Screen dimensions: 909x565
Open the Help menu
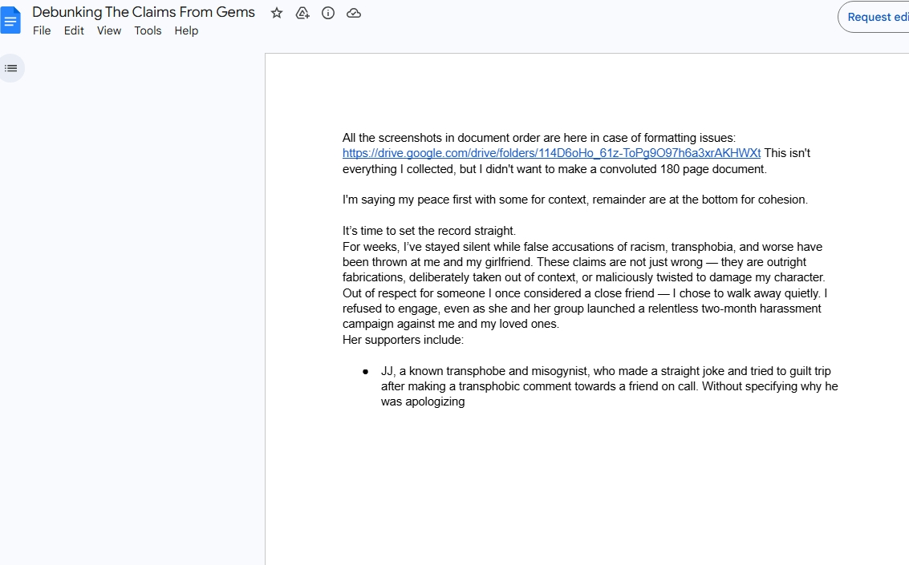pos(186,30)
